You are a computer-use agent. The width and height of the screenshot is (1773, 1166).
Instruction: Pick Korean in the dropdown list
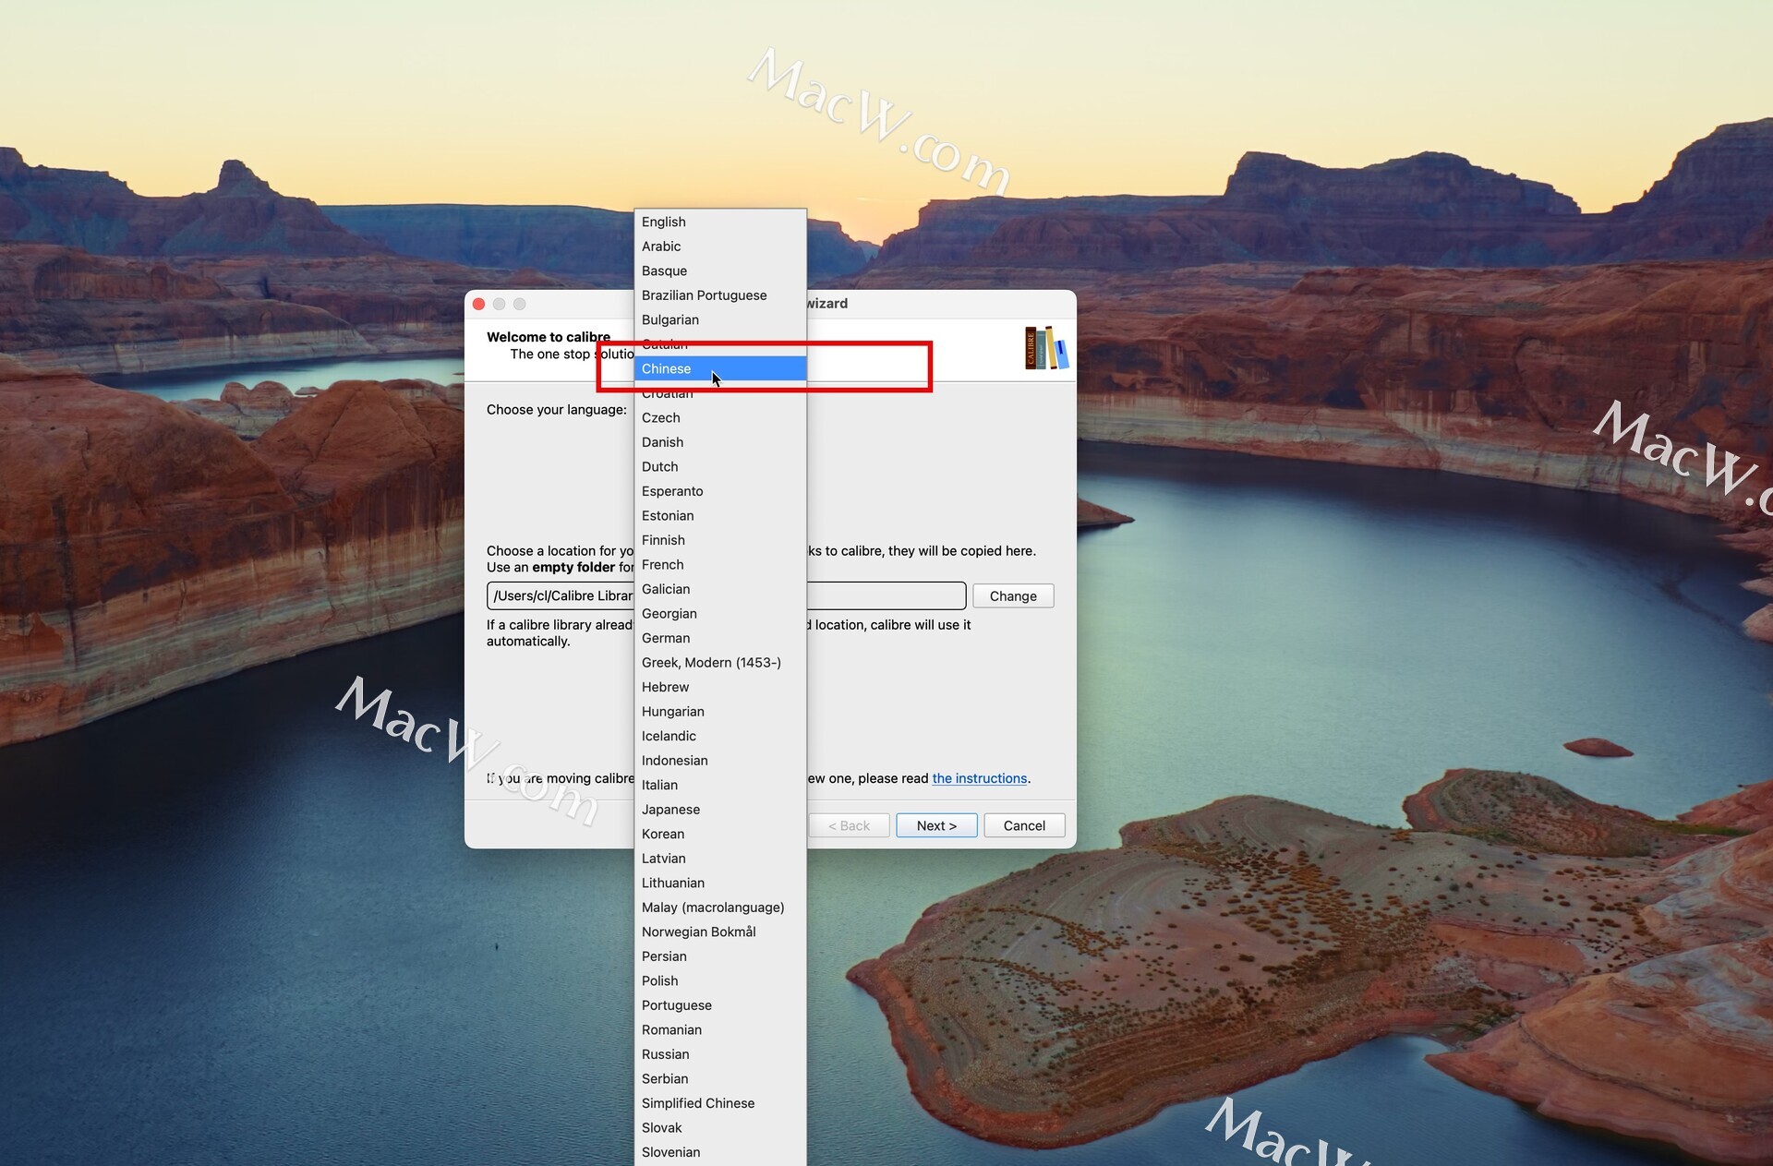pos(662,834)
